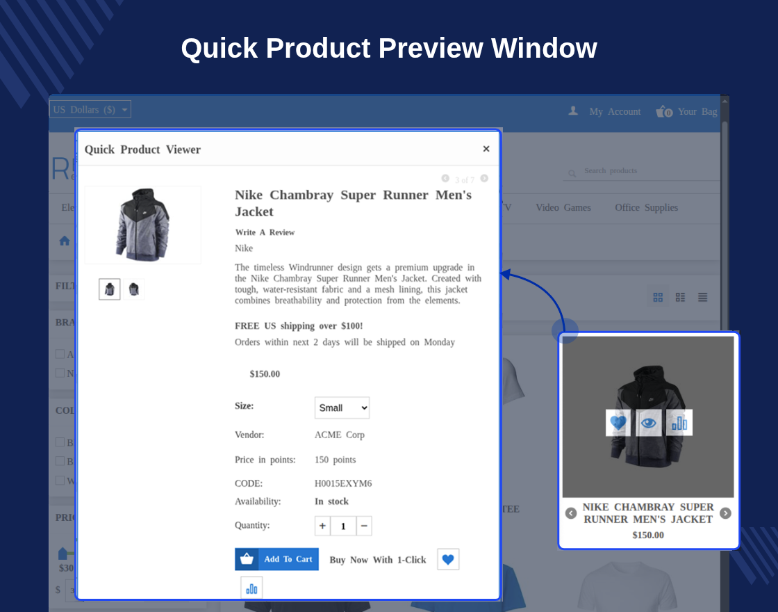Click right arrow on jacket product card
This screenshot has width=778, height=612.
725,513
